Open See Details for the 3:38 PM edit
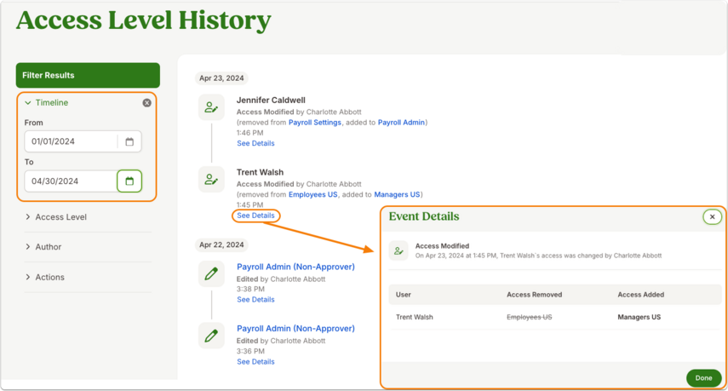The height and width of the screenshot is (391, 728). [x=255, y=300]
